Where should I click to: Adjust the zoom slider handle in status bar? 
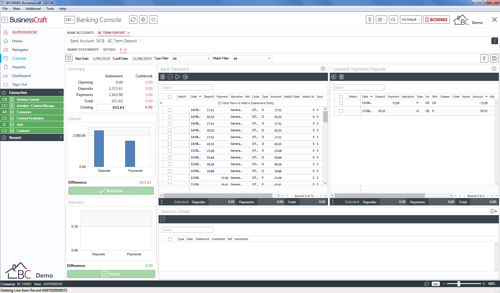tap(459, 284)
